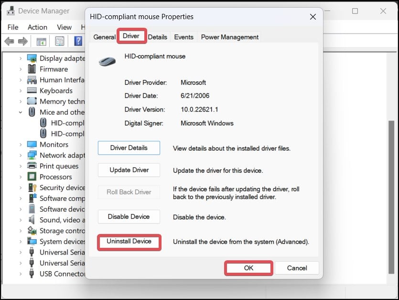Open the View menu

[x=64, y=27]
